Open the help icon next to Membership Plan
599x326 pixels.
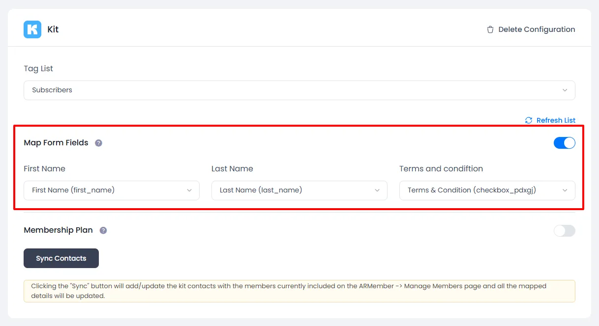click(103, 230)
